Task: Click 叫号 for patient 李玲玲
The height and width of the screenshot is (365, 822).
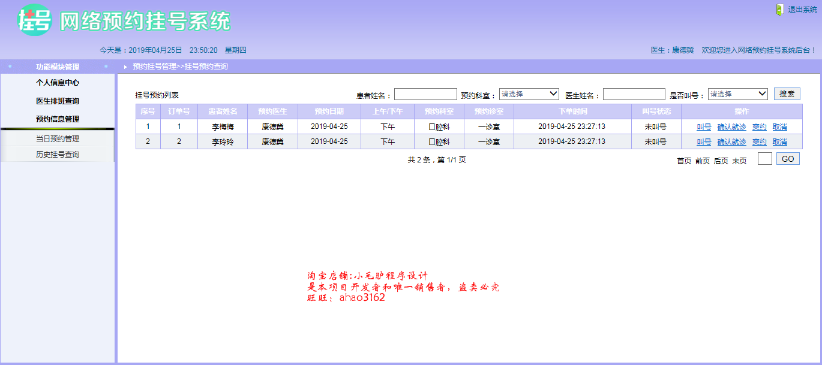Action: coord(704,142)
